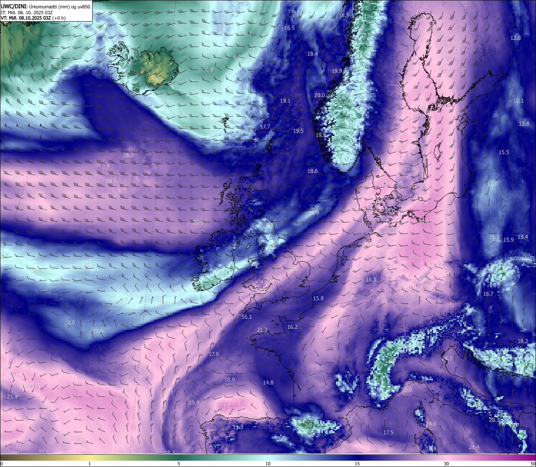
Task: Click the 20.0 value label near Norway
Action: click(320, 95)
